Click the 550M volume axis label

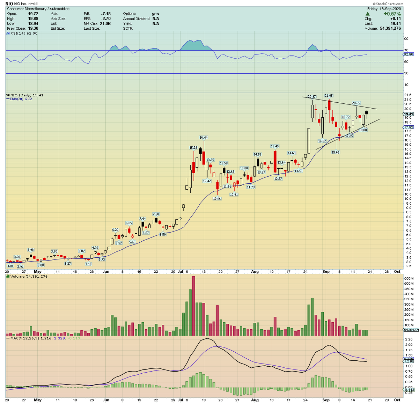click(408, 278)
